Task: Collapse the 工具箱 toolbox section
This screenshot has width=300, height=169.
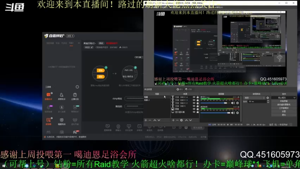Action: pos(77,87)
